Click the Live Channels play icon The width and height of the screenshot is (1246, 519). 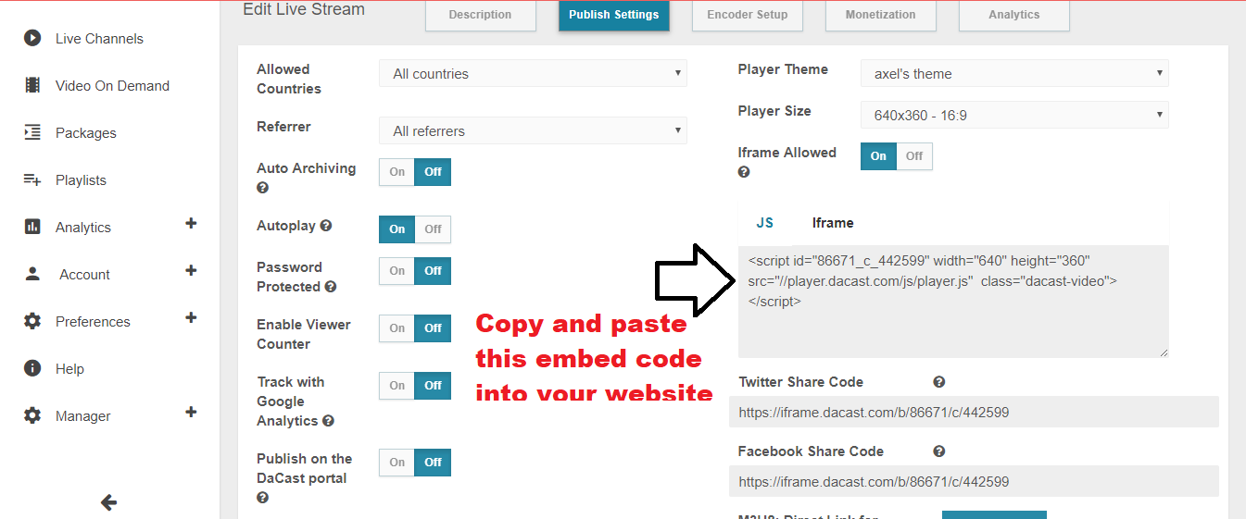pyautogui.click(x=32, y=39)
